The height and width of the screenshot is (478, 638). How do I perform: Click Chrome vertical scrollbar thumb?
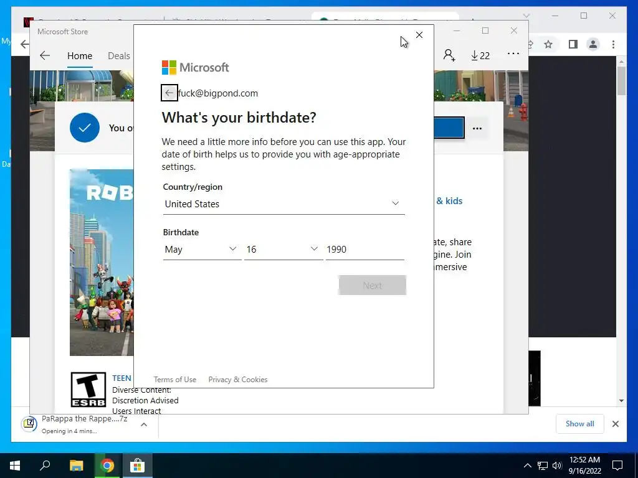(x=621, y=80)
